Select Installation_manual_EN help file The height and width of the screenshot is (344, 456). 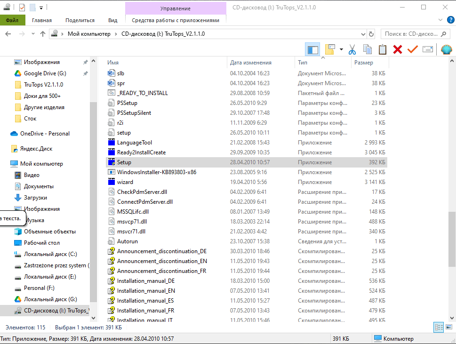pyautogui.click(x=247, y=291)
